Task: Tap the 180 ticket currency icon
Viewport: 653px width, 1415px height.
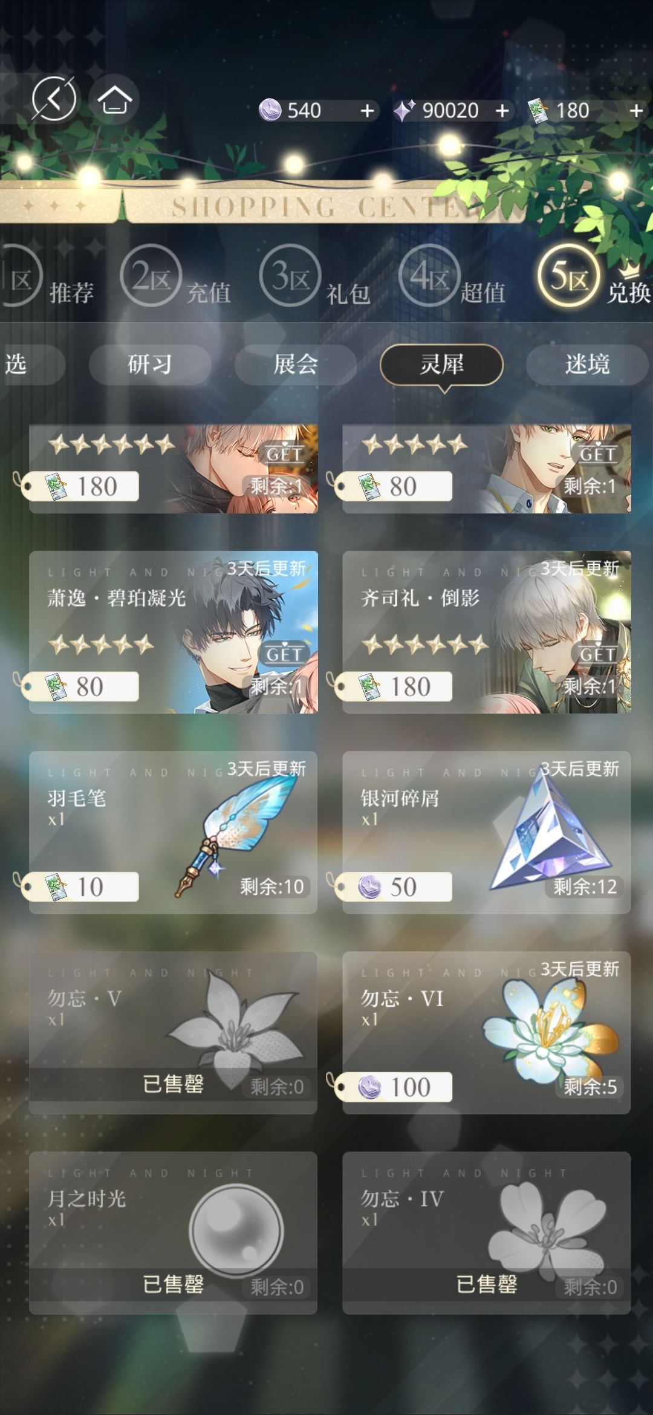Action: click(x=538, y=111)
